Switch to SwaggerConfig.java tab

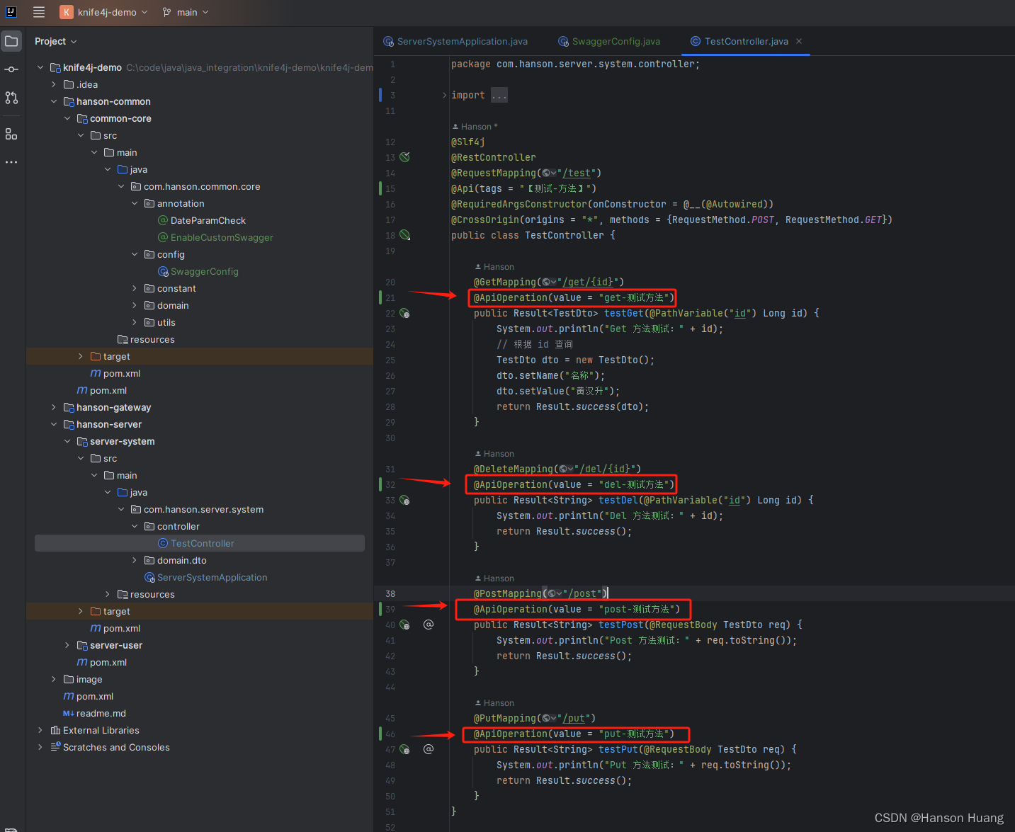coord(609,41)
